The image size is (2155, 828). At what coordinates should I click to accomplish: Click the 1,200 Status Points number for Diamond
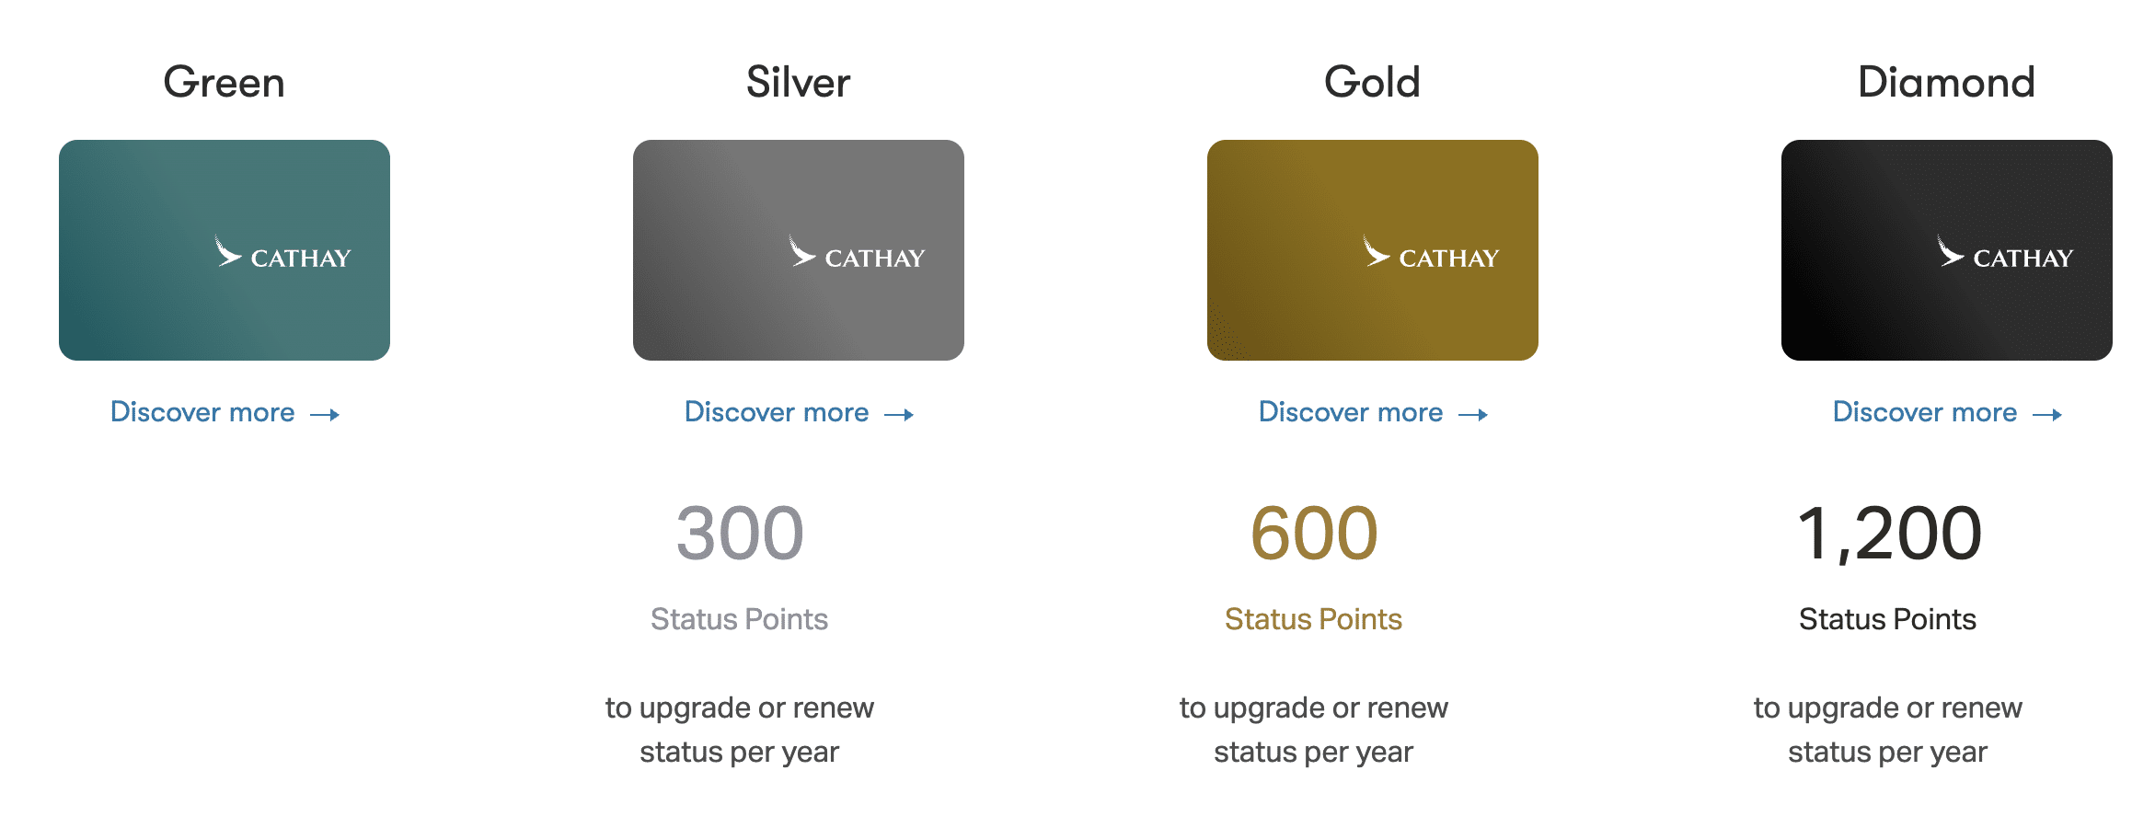[1888, 534]
